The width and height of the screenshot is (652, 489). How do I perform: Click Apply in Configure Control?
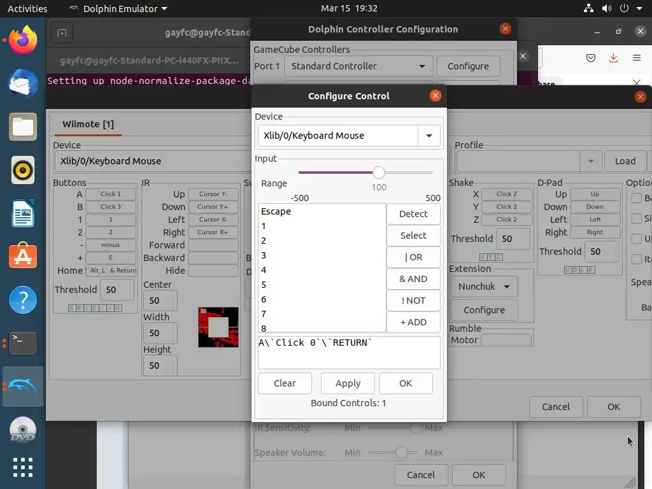(x=348, y=383)
